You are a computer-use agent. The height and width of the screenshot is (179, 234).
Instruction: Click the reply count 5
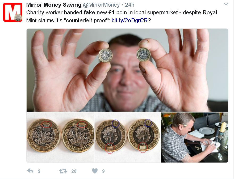[x=39, y=171]
